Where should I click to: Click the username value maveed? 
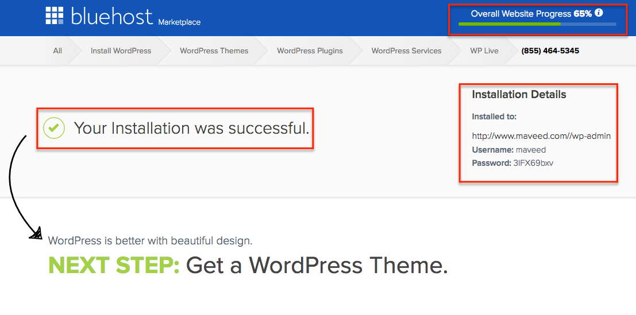[530, 150]
